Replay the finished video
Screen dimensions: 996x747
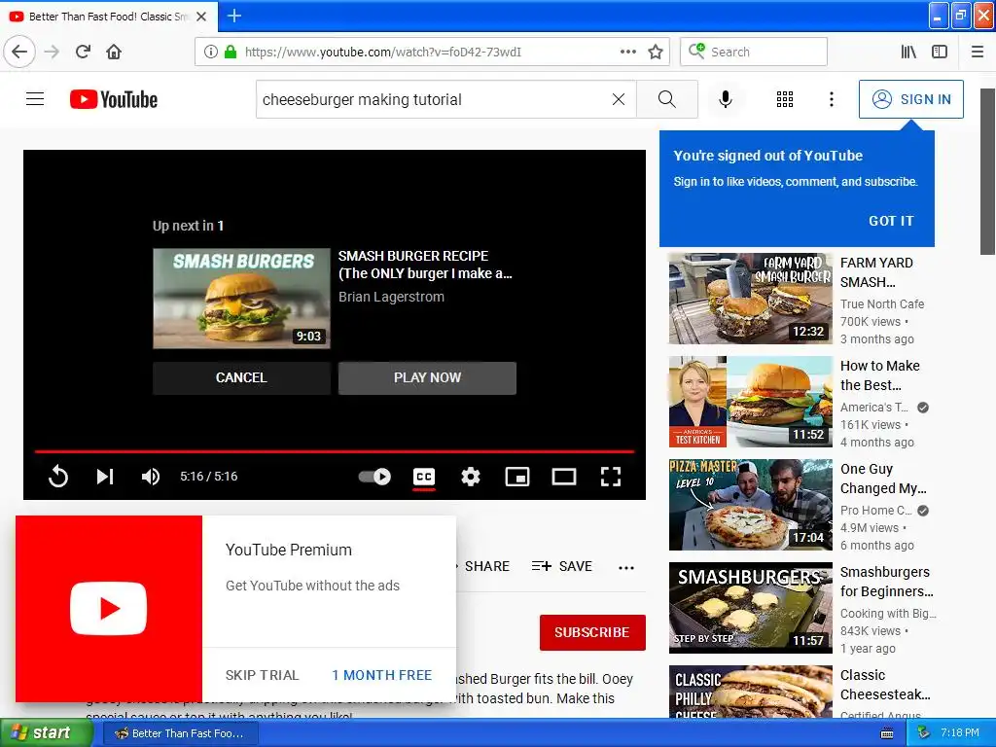(x=58, y=477)
